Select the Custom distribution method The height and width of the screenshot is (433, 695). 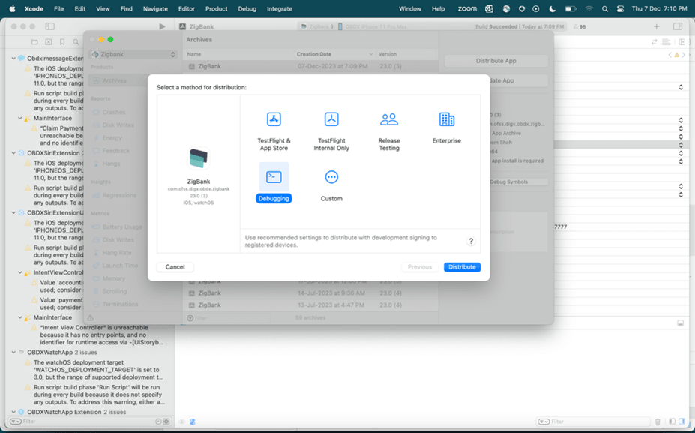click(x=331, y=185)
